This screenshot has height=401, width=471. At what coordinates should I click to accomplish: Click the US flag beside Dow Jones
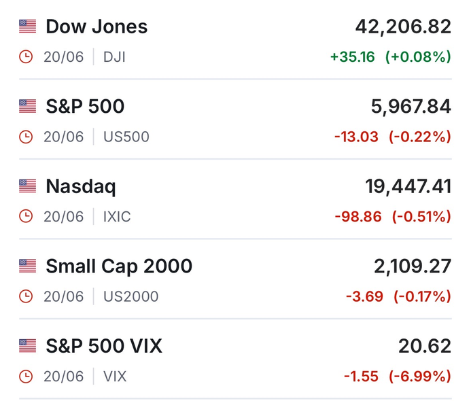pos(27,27)
